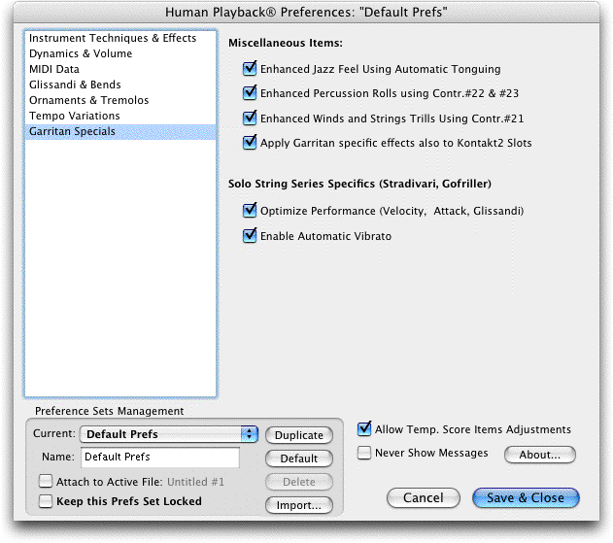Toggle Optimize Performance checkbox
Screen dimensions: 613x543
(250, 211)
